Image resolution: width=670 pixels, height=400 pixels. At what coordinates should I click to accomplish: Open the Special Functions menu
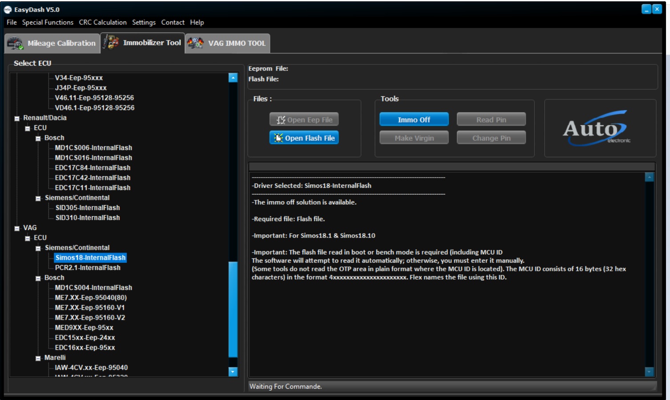pyautogui.click(x=48, y=22)
